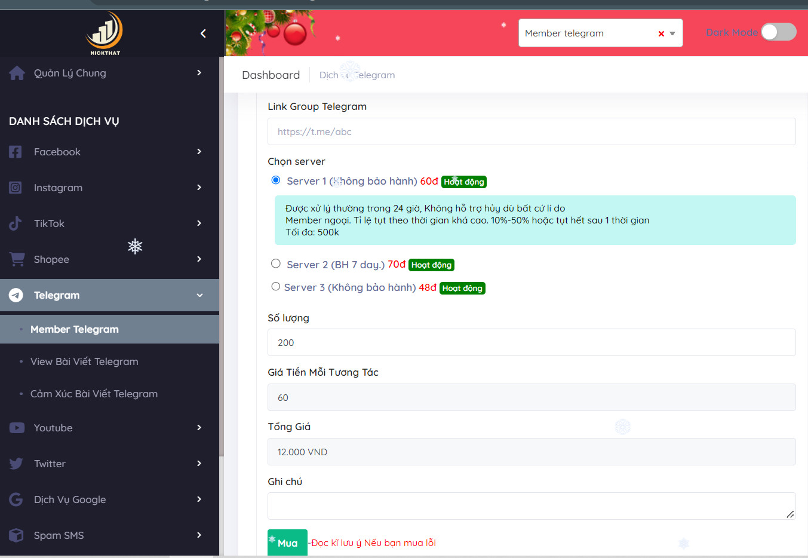Collapse sidebar with the left arrow icon
The width and height of the screenshot is (808, 558).
203,33
